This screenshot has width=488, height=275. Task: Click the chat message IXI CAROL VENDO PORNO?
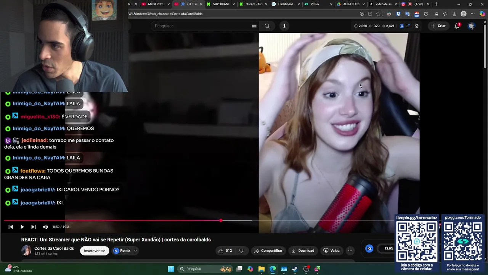click(x=88, y=189)
